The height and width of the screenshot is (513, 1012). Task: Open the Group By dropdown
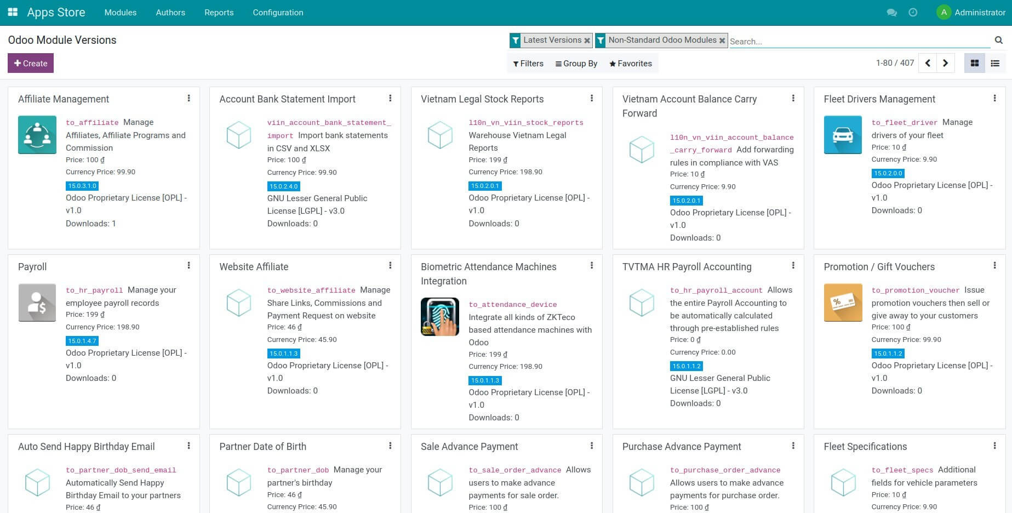point(576,64)
